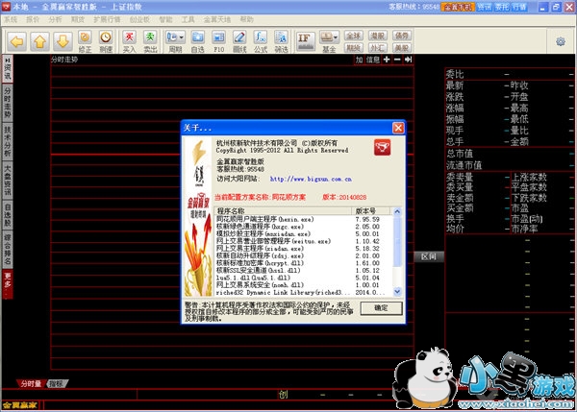
Task: Open the 扩展行情 menu
Action: [x=107, y=19]
